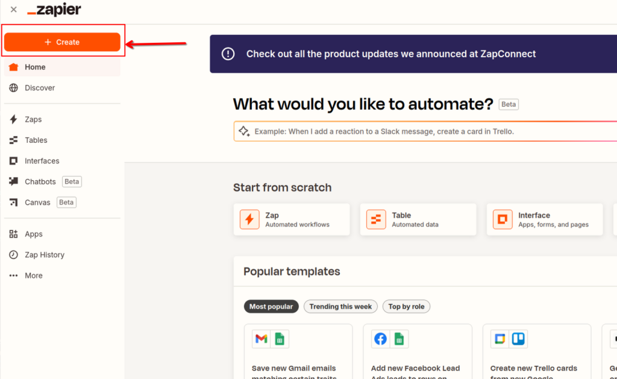
Task: Open Interfaces in the sidebar
Action: [62, 161]
